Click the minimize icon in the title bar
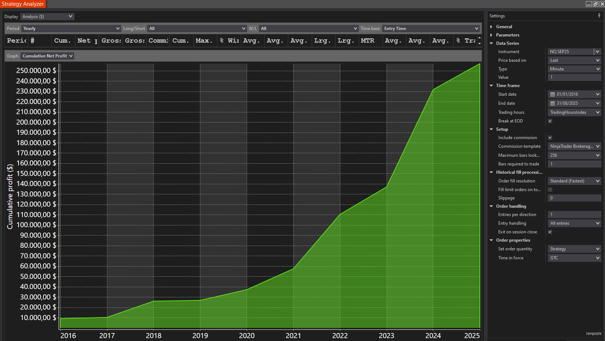 (x=589, y=4)
